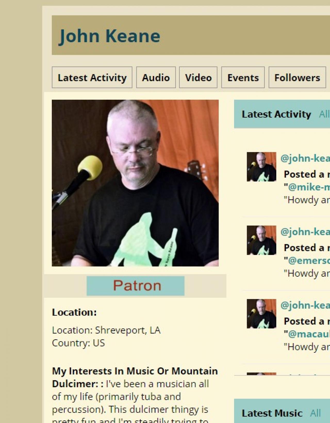The height and width of the screenshot is (423, 330).
Task: Click the @emerso mention link
Action: [309, 260]
